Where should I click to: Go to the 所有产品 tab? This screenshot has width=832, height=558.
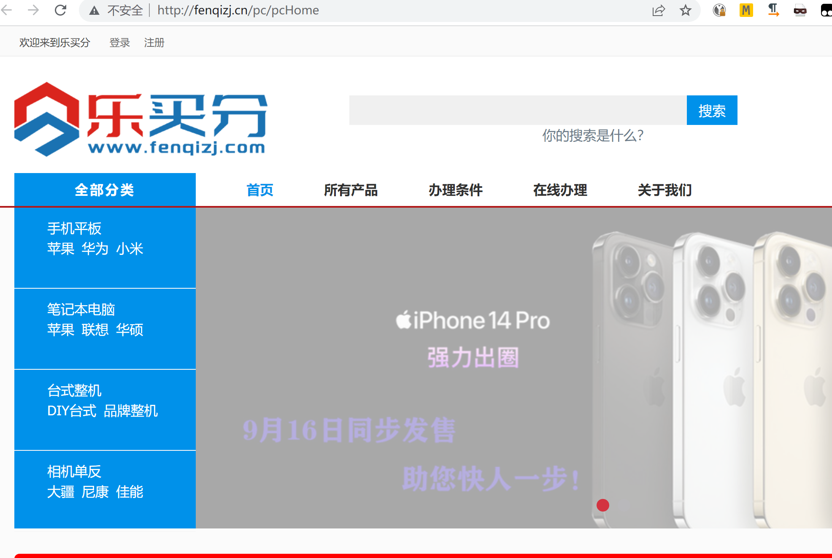pyautogui.click(x=351, y=190)
